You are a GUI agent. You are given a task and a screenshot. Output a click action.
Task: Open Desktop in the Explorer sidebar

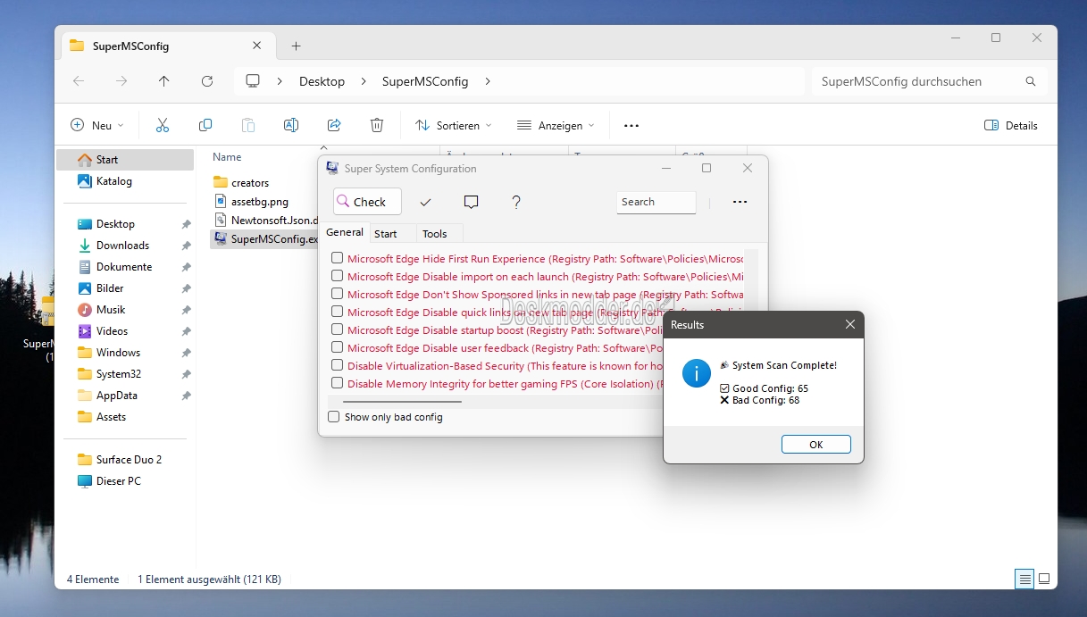125,224
